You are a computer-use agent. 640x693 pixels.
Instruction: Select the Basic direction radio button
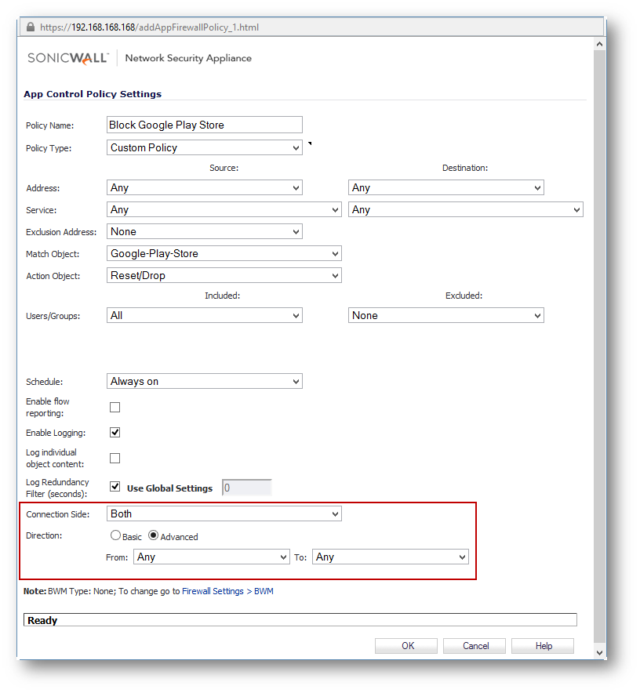tap(116, 536)
